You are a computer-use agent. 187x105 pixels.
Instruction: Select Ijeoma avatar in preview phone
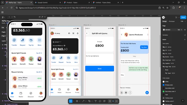pyautogui.click(x=14, y=59)
